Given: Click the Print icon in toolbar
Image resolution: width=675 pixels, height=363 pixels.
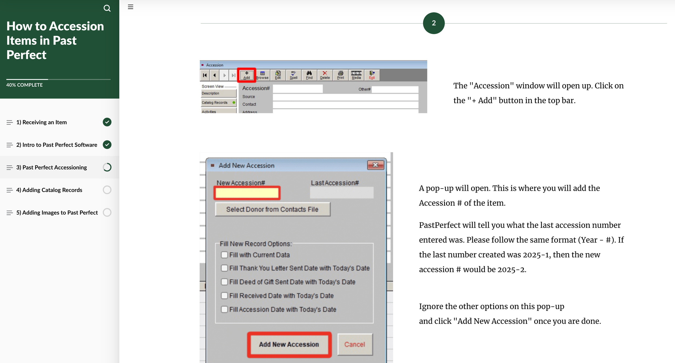Looking at the screenshot, I should [x=340, y=75].
